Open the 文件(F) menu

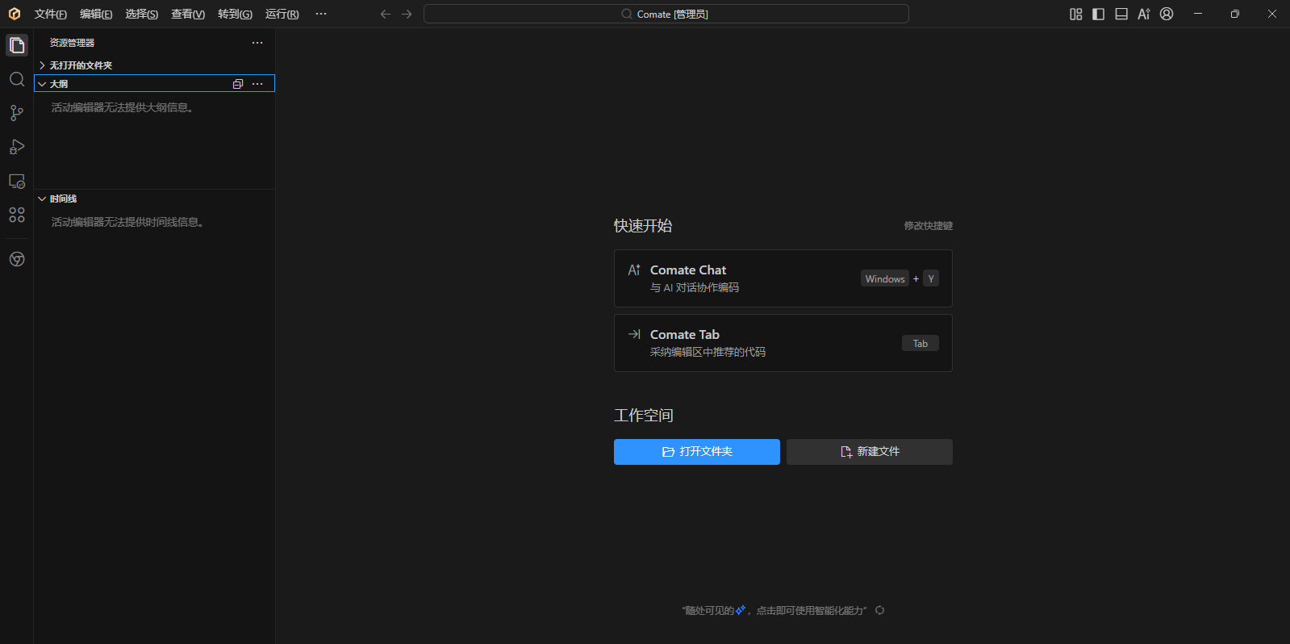point(50,14)
